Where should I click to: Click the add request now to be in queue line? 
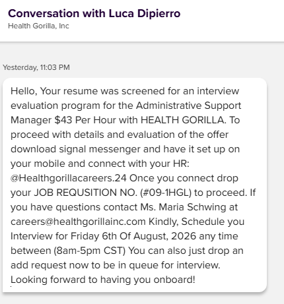click(x=116, y=265)
